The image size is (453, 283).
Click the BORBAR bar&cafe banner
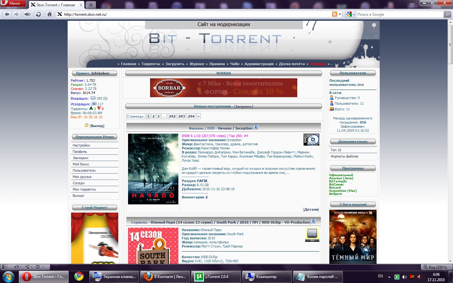point(224,88)
